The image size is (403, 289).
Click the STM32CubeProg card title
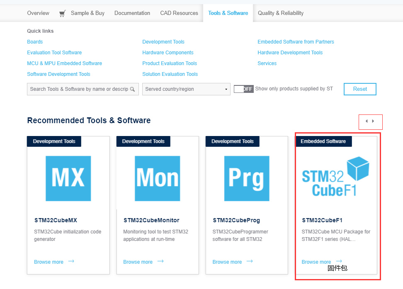[x=236, y=220]
